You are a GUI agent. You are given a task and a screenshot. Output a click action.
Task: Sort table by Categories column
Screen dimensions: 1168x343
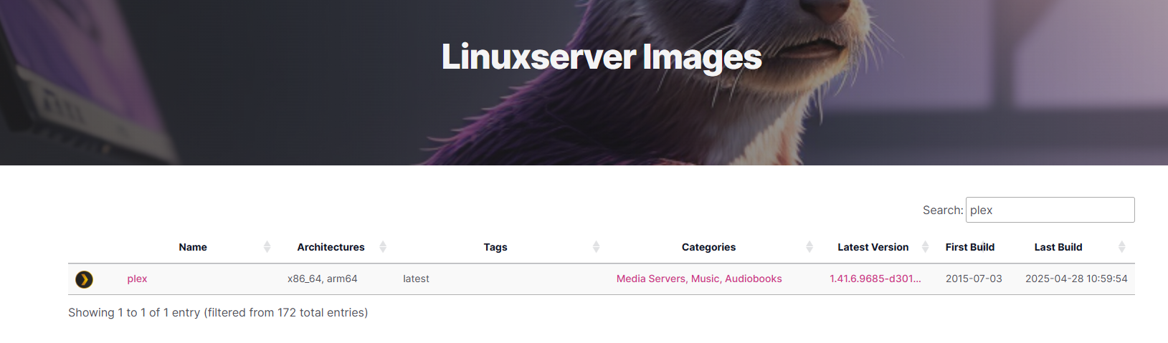tap(708, 247)
